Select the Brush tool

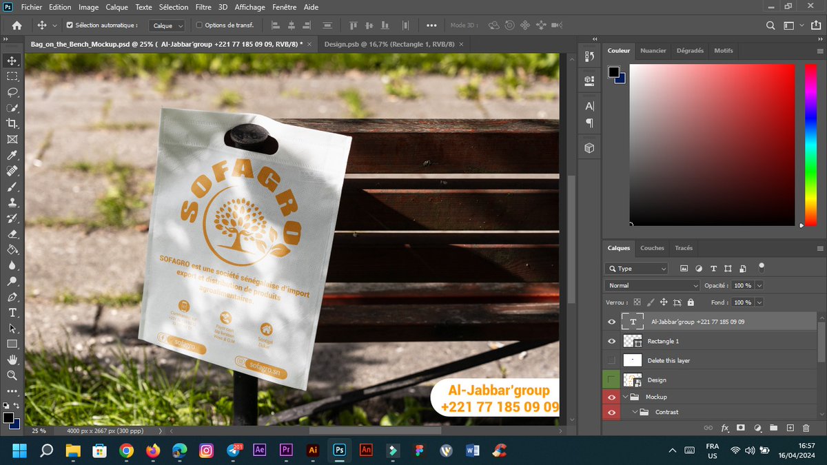coord(12,187)
